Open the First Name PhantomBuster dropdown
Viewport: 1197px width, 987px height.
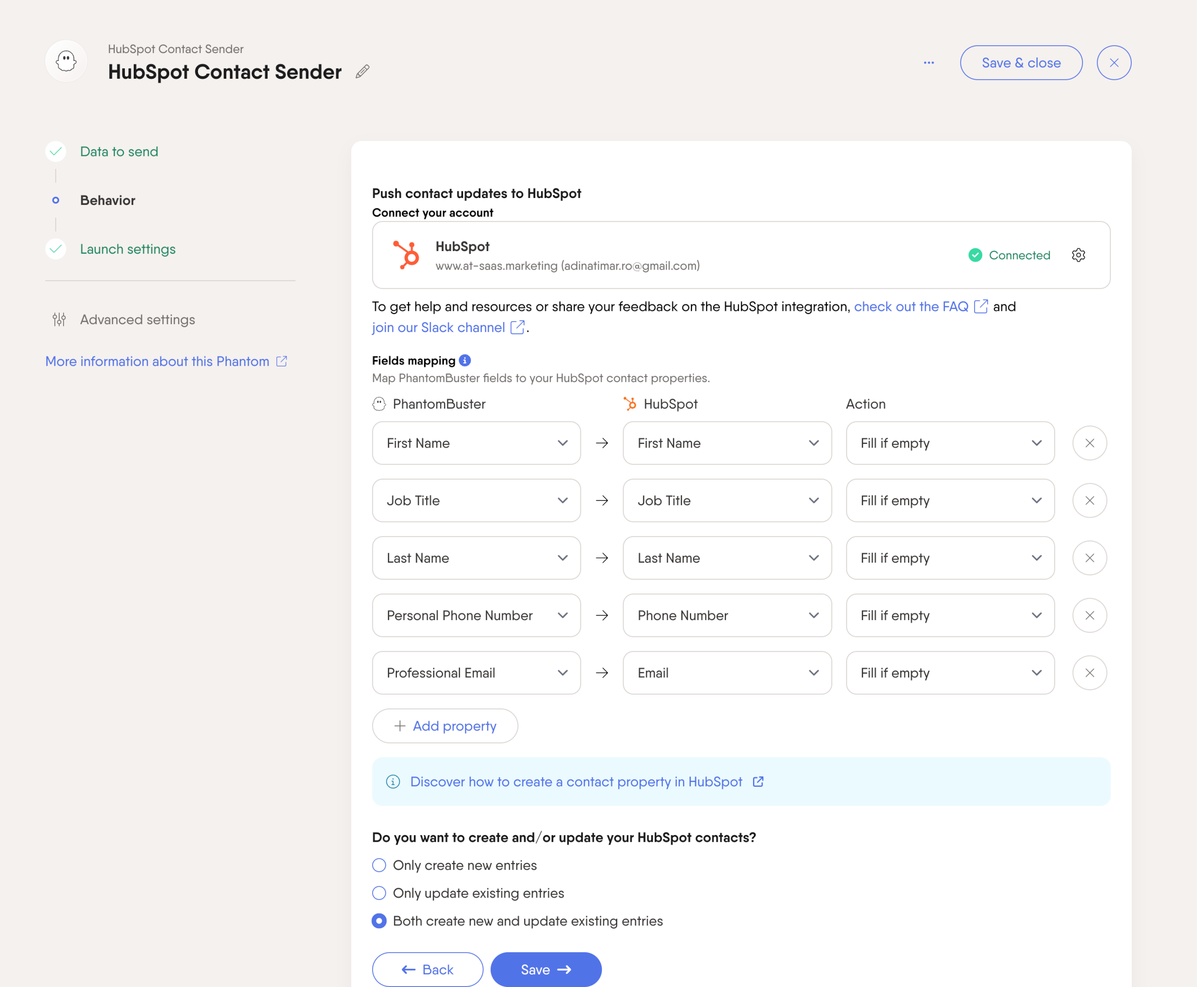(476, 443)
